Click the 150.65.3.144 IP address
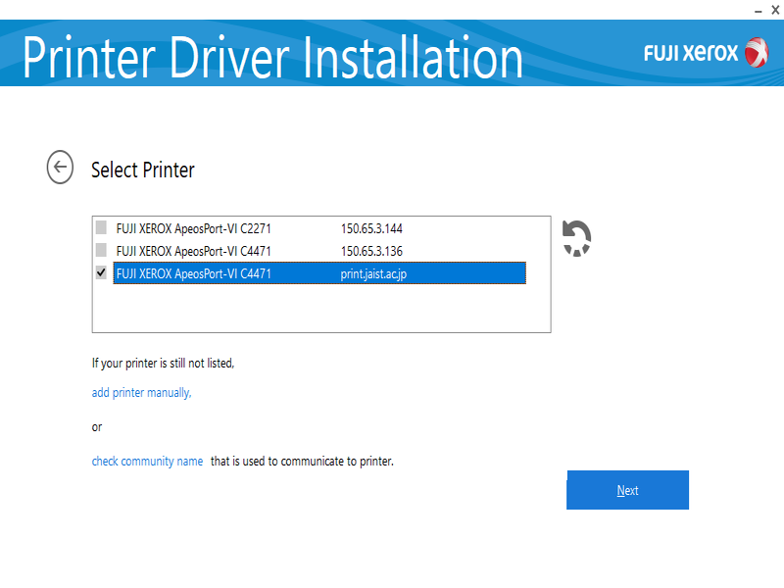Viewport: 784px width, 588px height. pyautogui.click(x=371, y=228)
